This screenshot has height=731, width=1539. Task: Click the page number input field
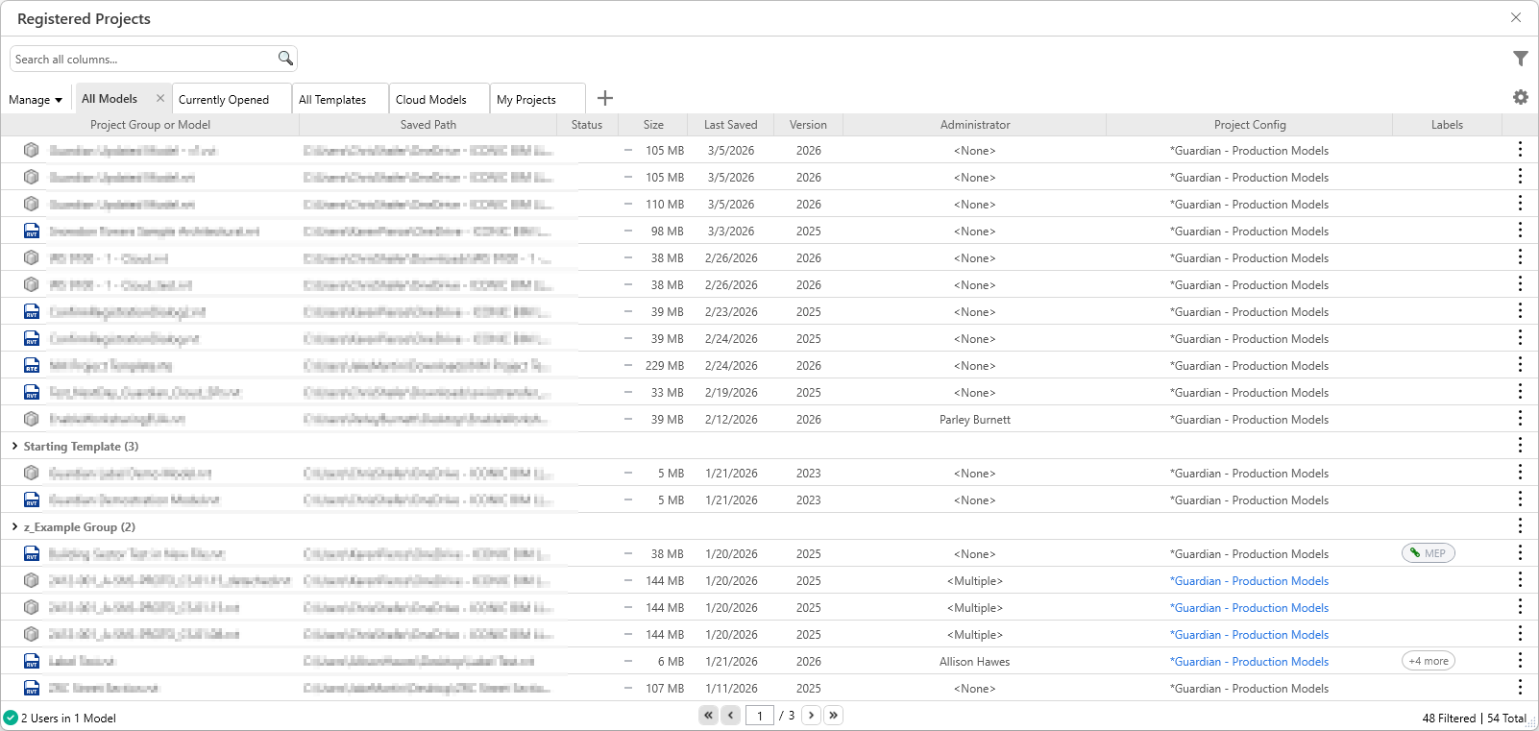(760, 715)
